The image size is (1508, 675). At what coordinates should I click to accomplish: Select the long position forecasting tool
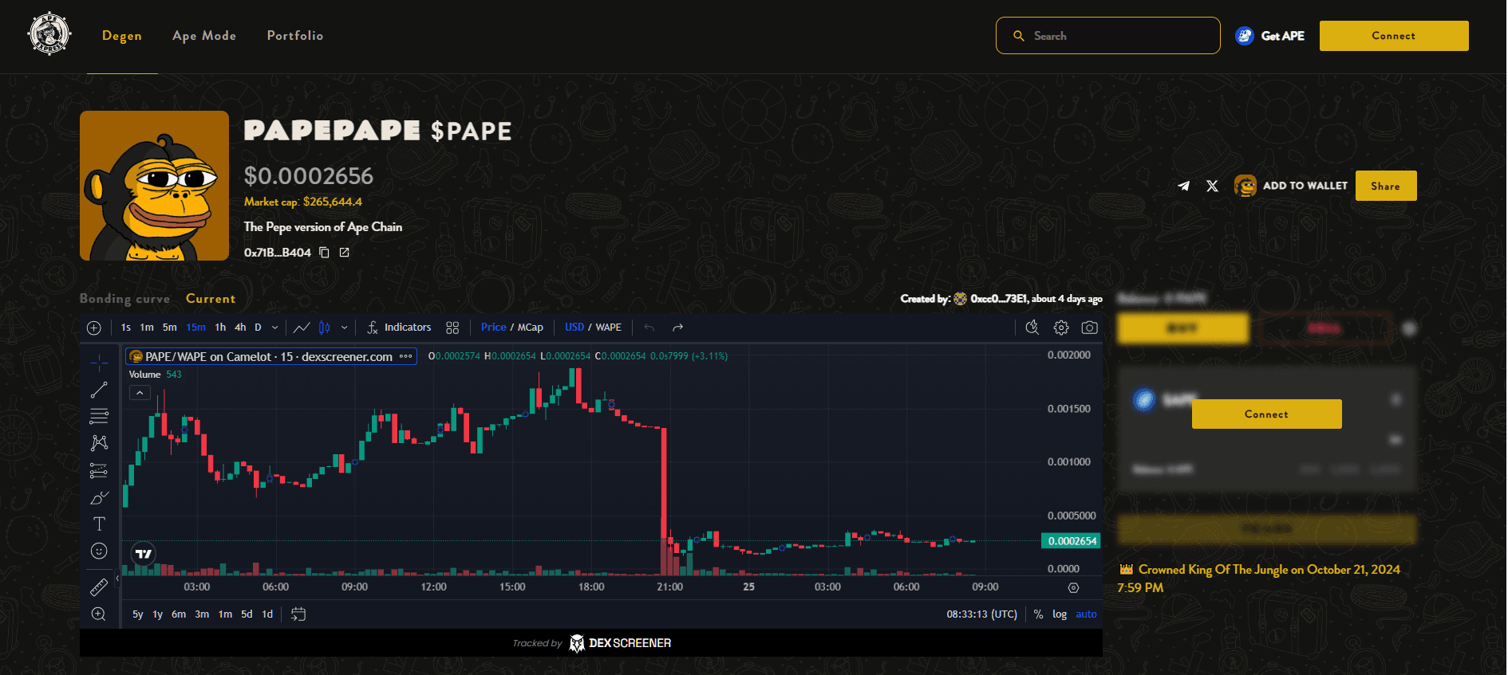click(x=99, y=470)
